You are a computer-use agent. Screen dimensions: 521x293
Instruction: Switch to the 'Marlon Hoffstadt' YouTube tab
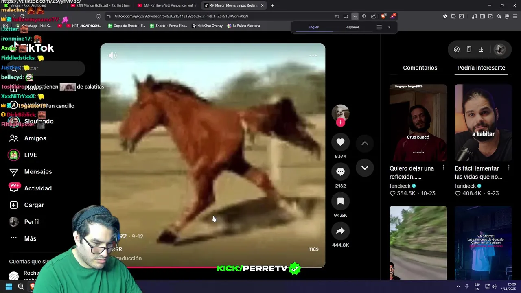(101, 5)
